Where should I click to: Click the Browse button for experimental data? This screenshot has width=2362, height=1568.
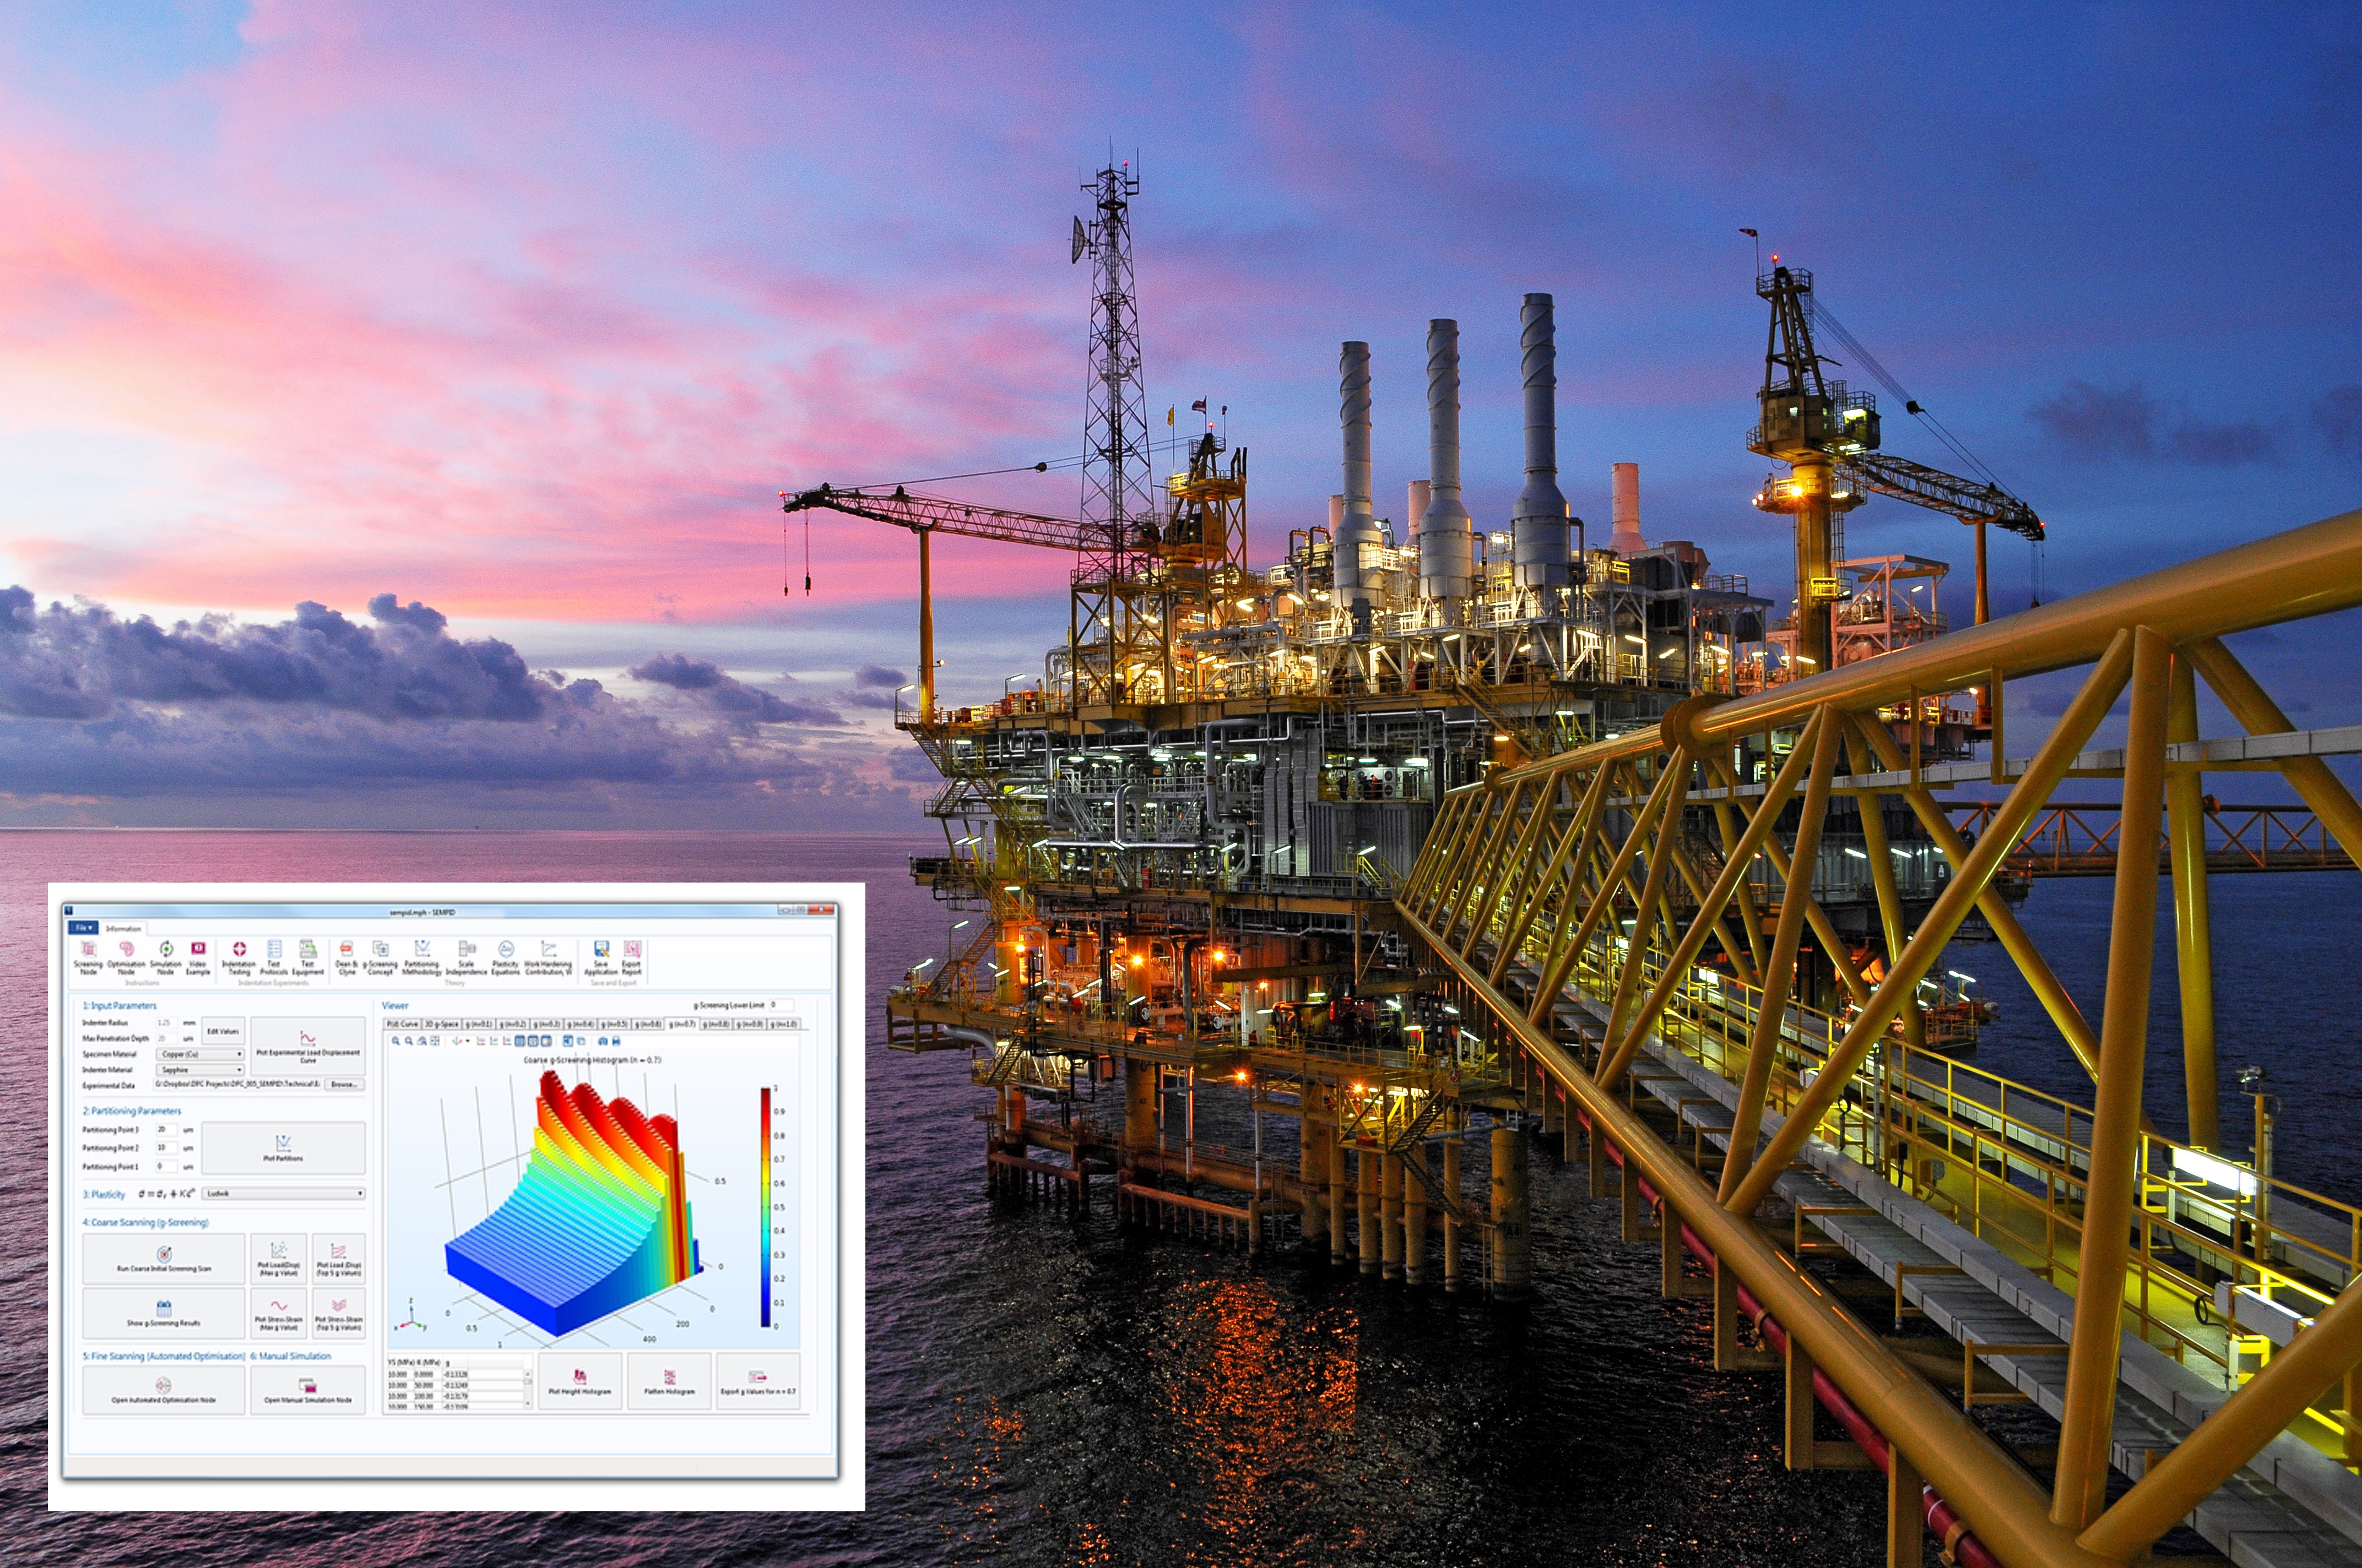(343, 1085)
